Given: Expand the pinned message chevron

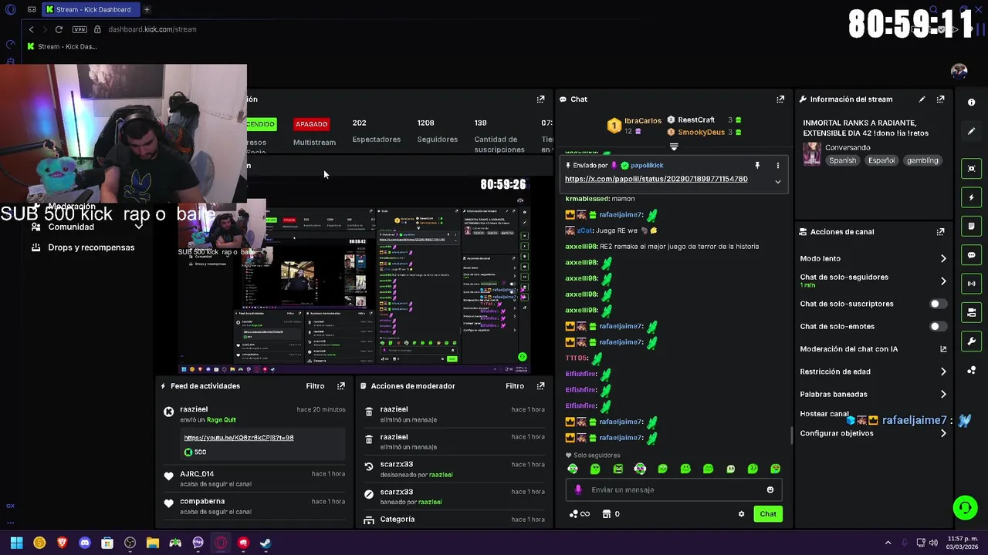Looking at the screenshot, I should click(777, 182).
